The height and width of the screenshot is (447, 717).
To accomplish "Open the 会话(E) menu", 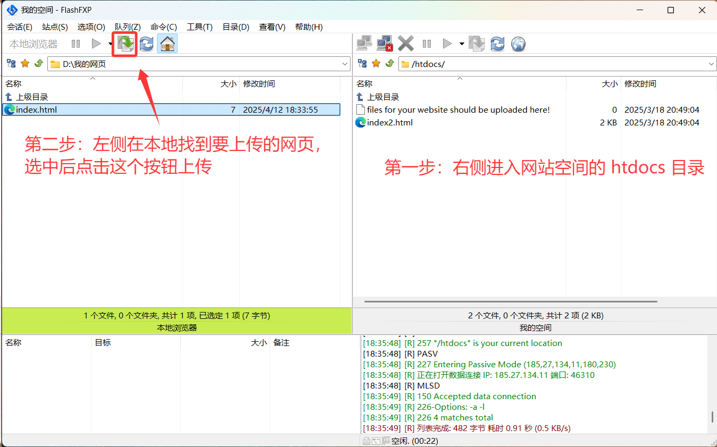I will pyautogui.click(x=20, y=27).
